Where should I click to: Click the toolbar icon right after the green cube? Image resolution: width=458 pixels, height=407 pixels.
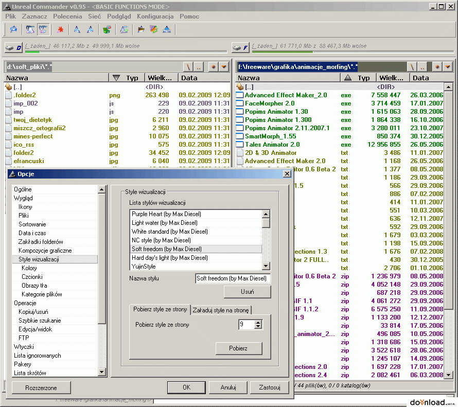tap(124, 29)
